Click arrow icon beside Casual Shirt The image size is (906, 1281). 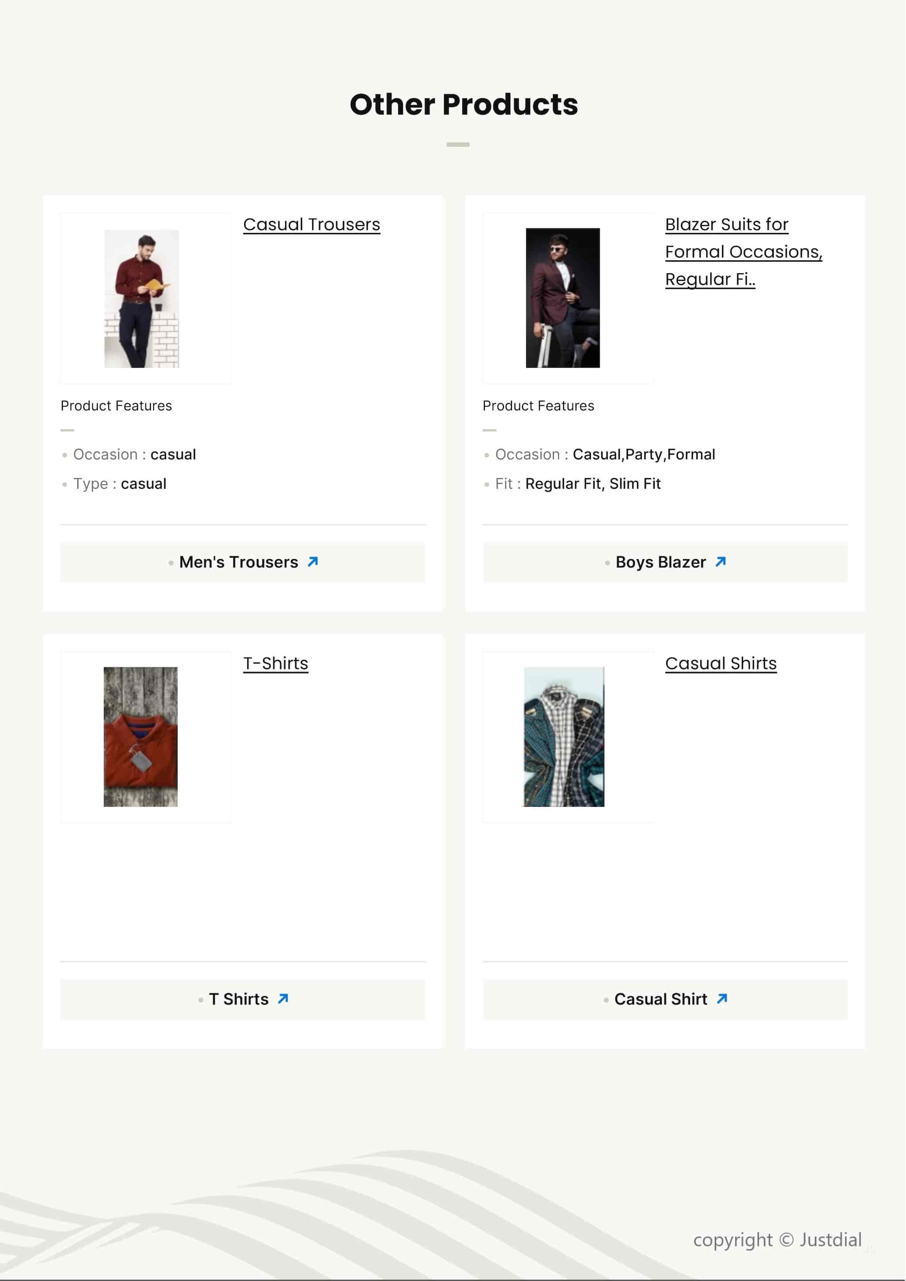722,999
